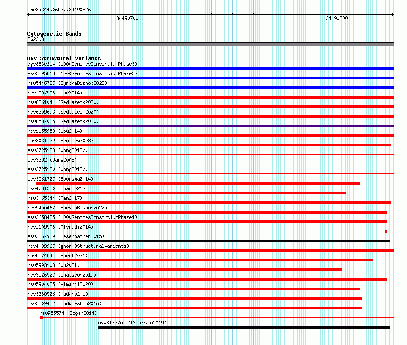Click the black bar of esv3667939 (Besenbacher2015)
This screenshot has width=407, height=345.
208,241
